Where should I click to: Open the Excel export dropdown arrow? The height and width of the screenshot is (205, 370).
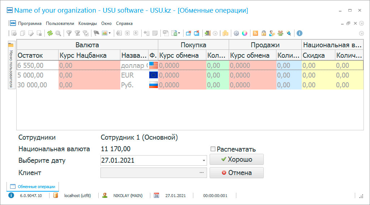(179, 33)
